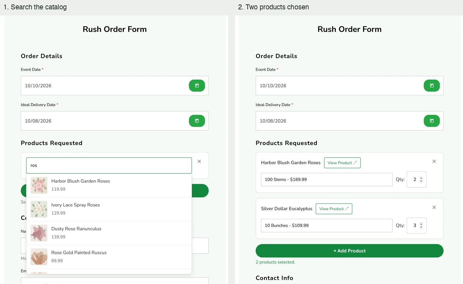Remove Silver Dollar Eucalyptus product row
463x284 pixels.
pos(434,207)
